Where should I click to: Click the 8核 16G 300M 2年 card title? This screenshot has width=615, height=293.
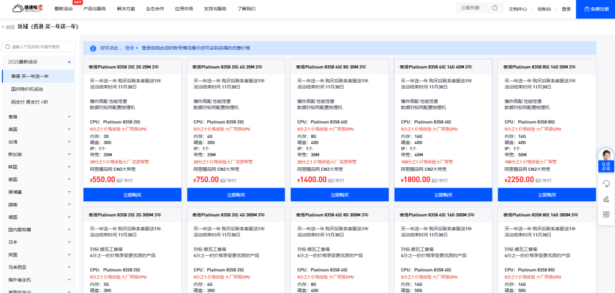541,215
